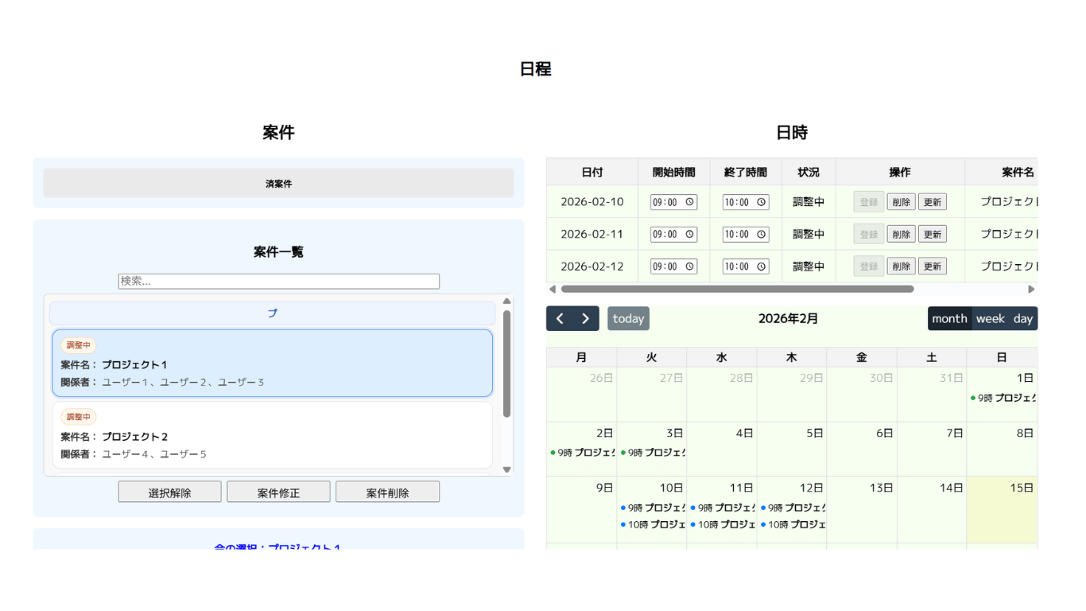
Task: Switch calendar to week view
Action: pyautogui.click(x=991, y=319)
